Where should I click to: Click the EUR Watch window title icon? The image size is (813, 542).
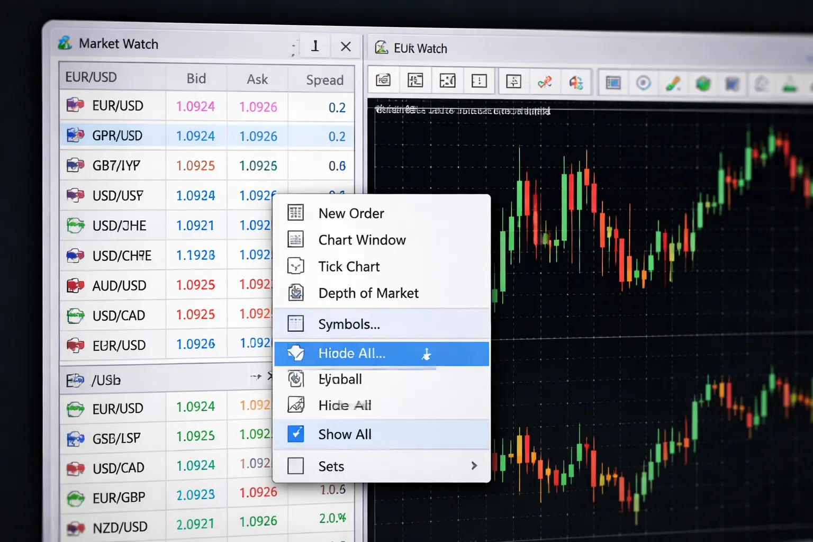pyautogui.click(x=381, y=48)
